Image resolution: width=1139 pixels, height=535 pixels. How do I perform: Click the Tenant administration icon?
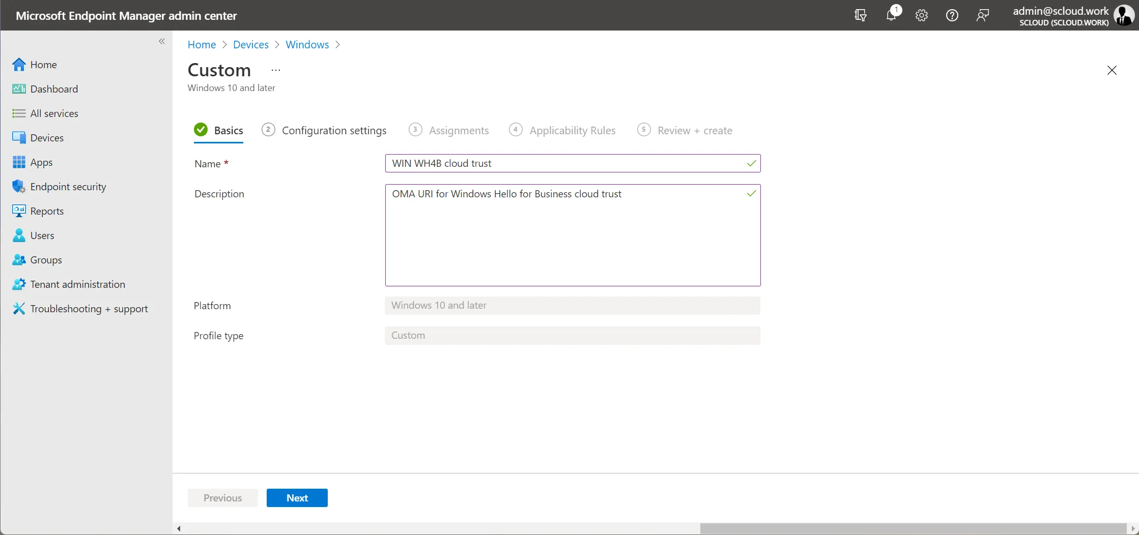(x=19, y=284)
